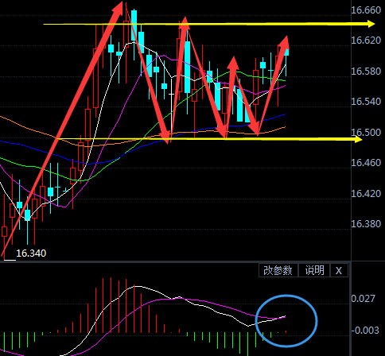Click the -0.003 MACD axis value
Screen dimensions: 385x356
365,331
